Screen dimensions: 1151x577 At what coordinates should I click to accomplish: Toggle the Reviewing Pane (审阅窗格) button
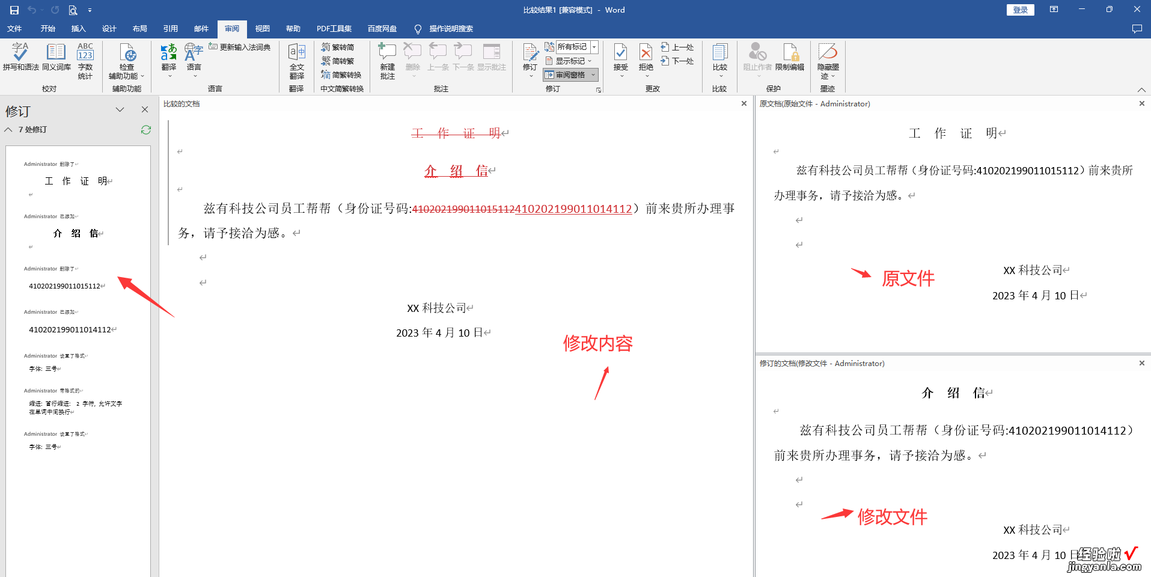click(x=565, y=75)
